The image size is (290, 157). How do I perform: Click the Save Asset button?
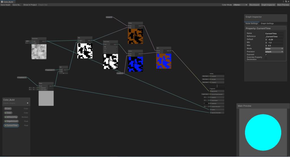5,5
